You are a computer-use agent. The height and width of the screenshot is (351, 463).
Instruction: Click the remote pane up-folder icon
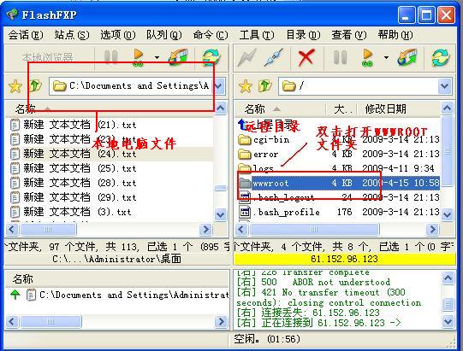(x=264, y=86)
